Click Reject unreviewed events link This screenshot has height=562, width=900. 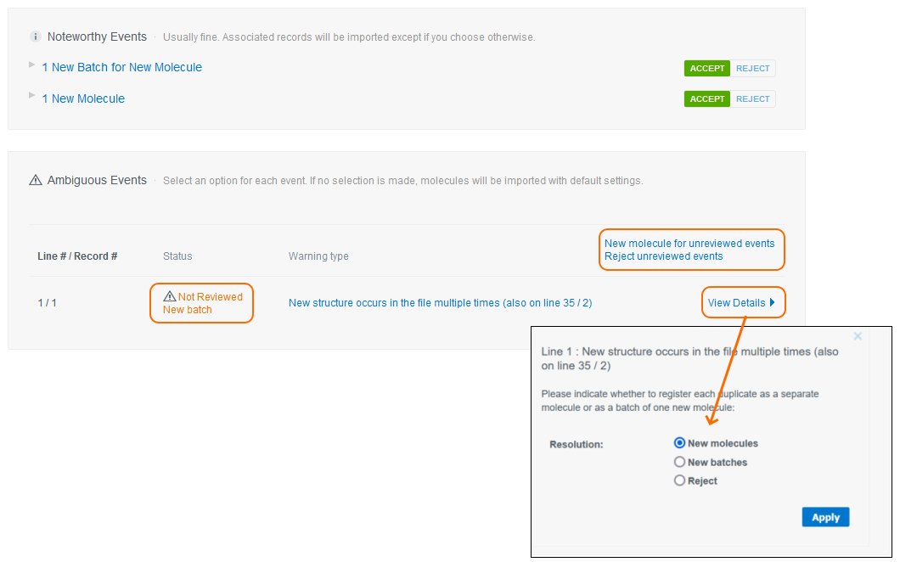point(663,256)
